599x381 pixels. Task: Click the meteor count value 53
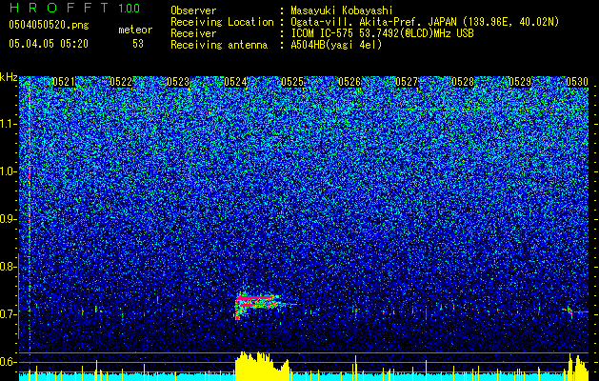pyautogui.click(x=138, y=44)
